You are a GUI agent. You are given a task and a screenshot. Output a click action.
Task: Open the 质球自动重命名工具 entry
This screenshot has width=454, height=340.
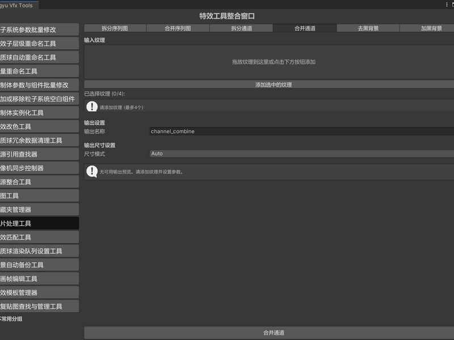[x=39, y=57]
